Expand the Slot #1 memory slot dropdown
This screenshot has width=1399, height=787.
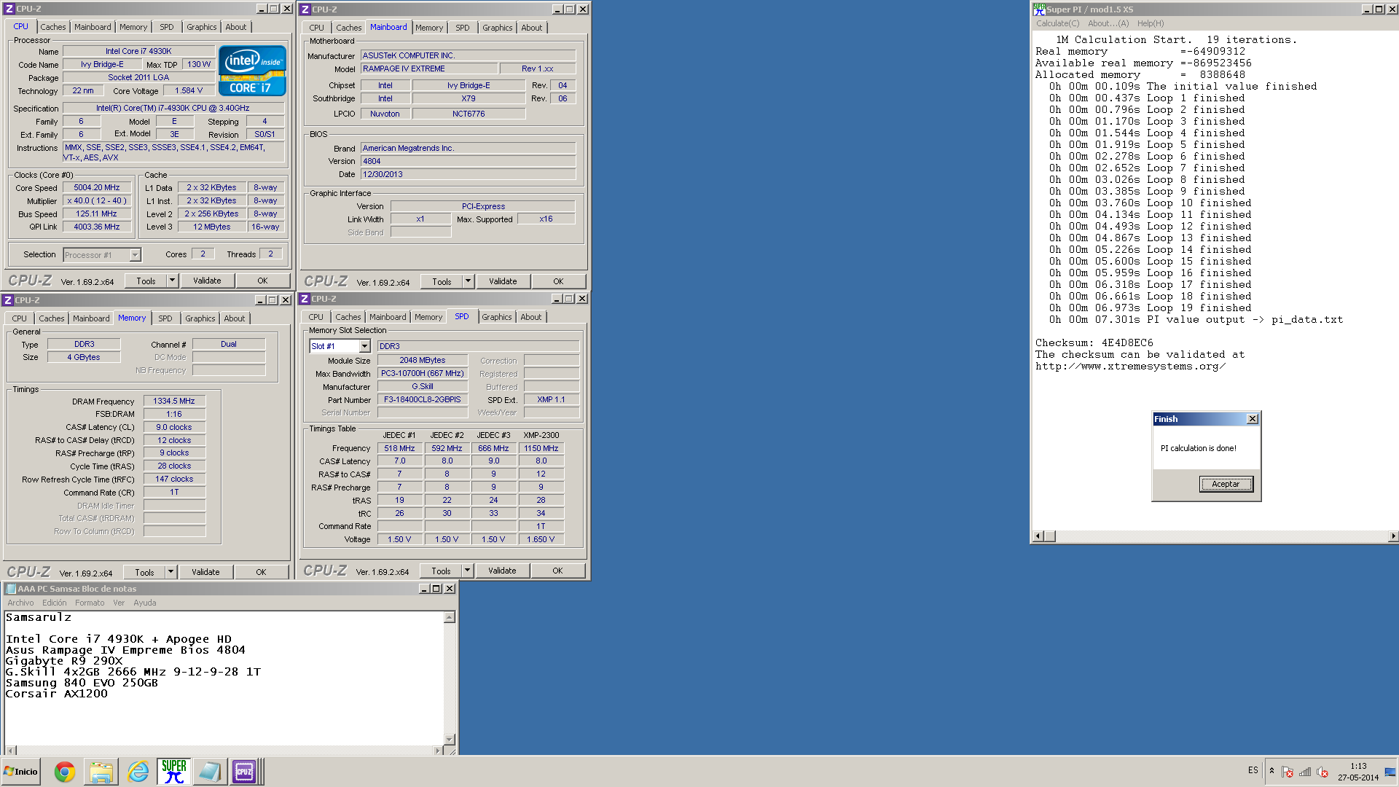click(364, 346)
